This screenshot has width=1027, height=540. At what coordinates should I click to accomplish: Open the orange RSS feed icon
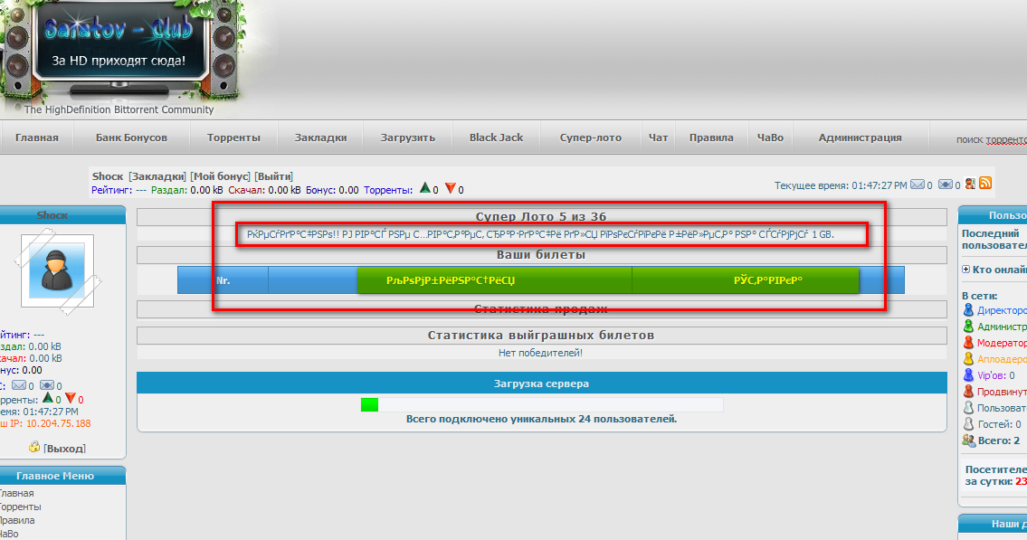point(985,184)
